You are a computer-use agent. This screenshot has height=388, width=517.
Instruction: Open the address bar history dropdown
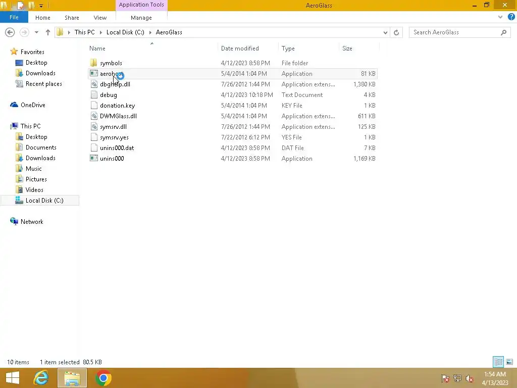(x=385, y=32)
